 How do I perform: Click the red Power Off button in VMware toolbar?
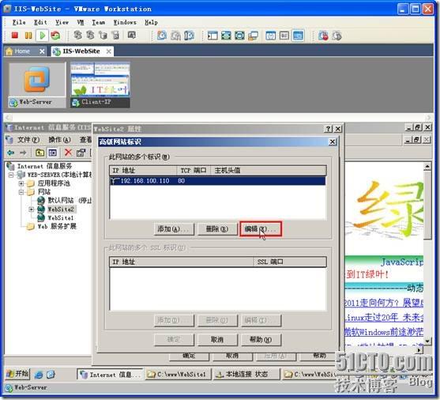(15, 36)
